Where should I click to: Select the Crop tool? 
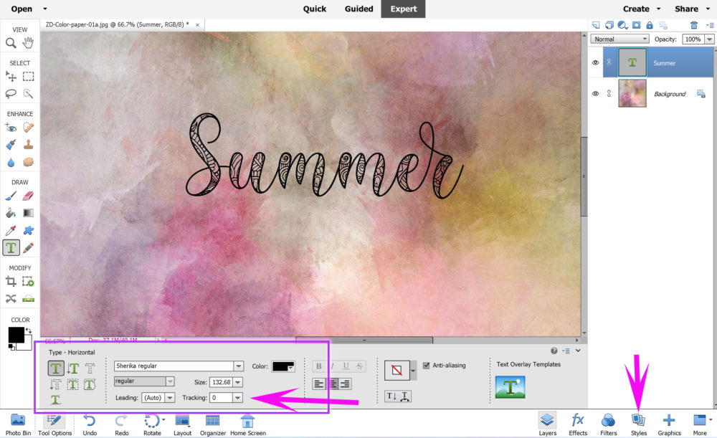point(11,282)
